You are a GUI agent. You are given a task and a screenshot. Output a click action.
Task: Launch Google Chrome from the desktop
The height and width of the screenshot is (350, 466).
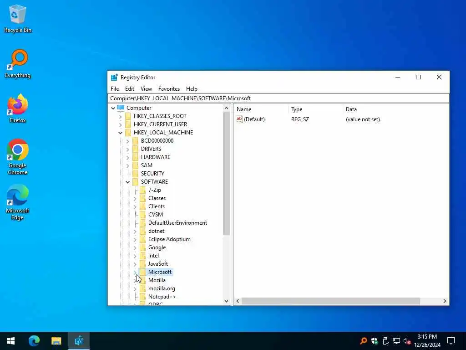[x=18, y=157]
